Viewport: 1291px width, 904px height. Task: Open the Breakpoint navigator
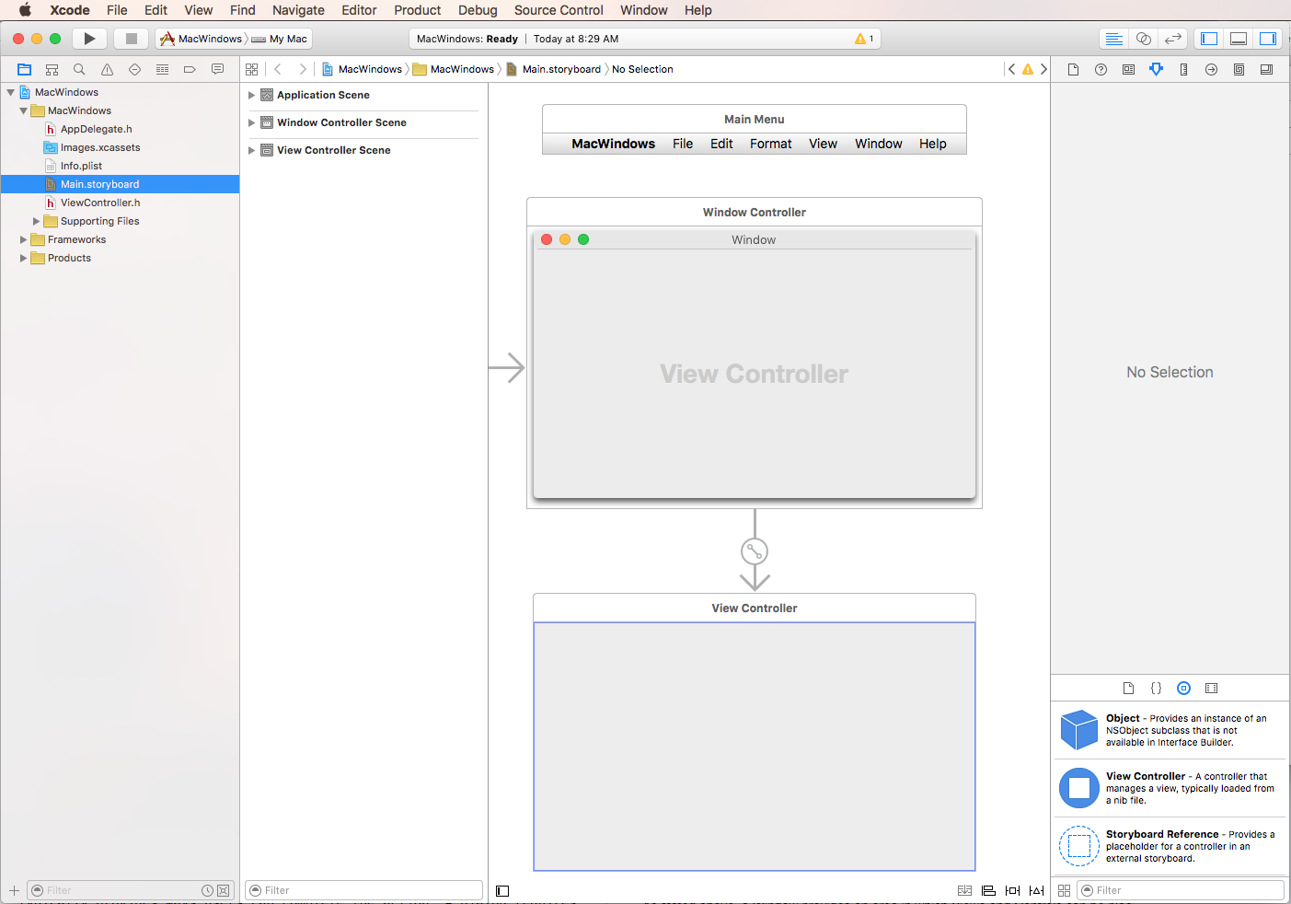[190, 69]
